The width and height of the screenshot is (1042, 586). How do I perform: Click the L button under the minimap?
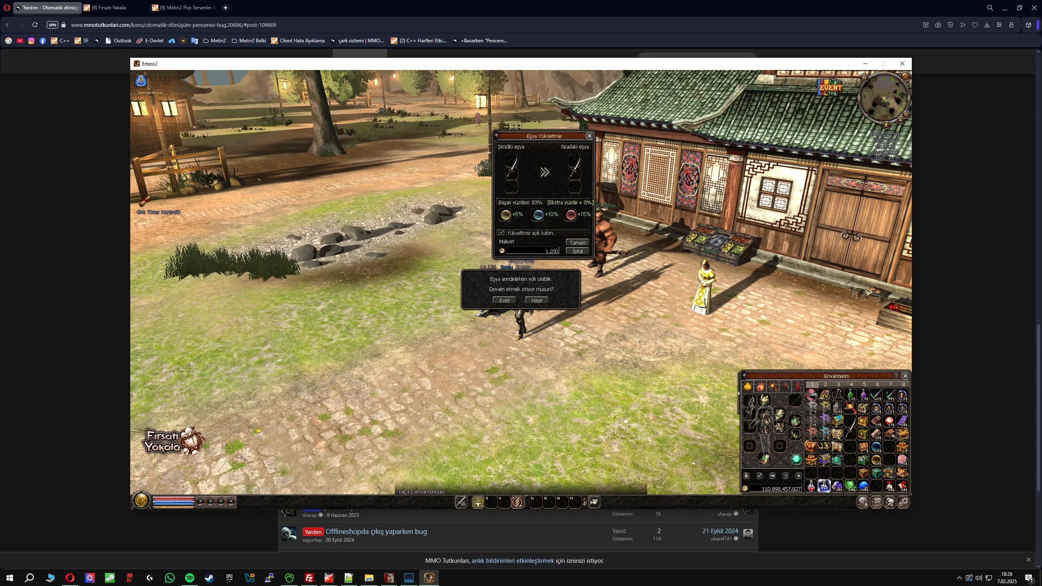coord(887,125)
